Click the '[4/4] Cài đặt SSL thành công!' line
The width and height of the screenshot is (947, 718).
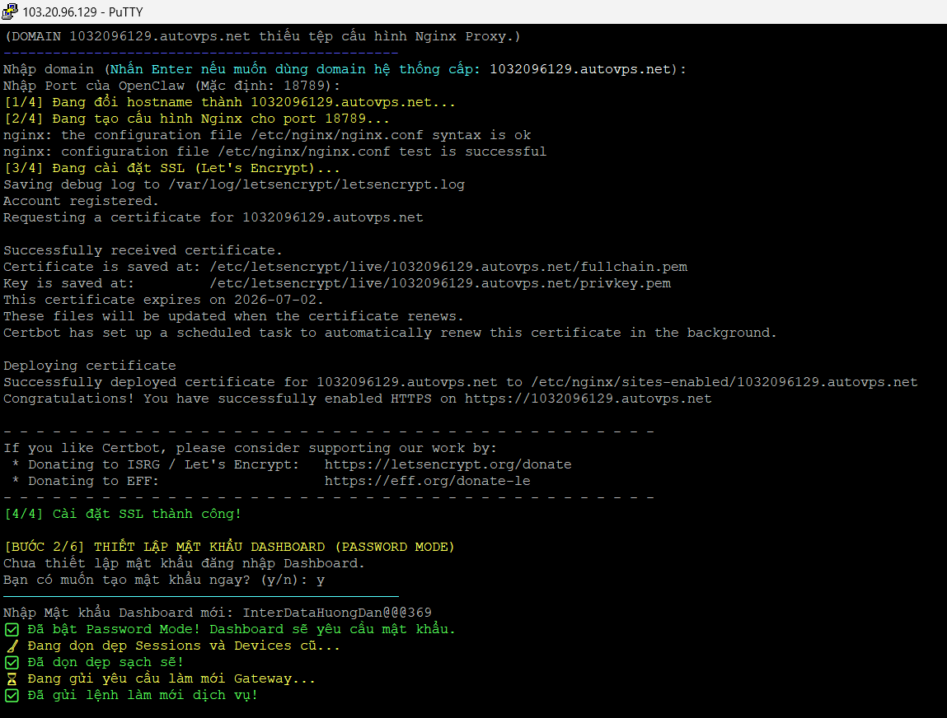coord(123,514)
